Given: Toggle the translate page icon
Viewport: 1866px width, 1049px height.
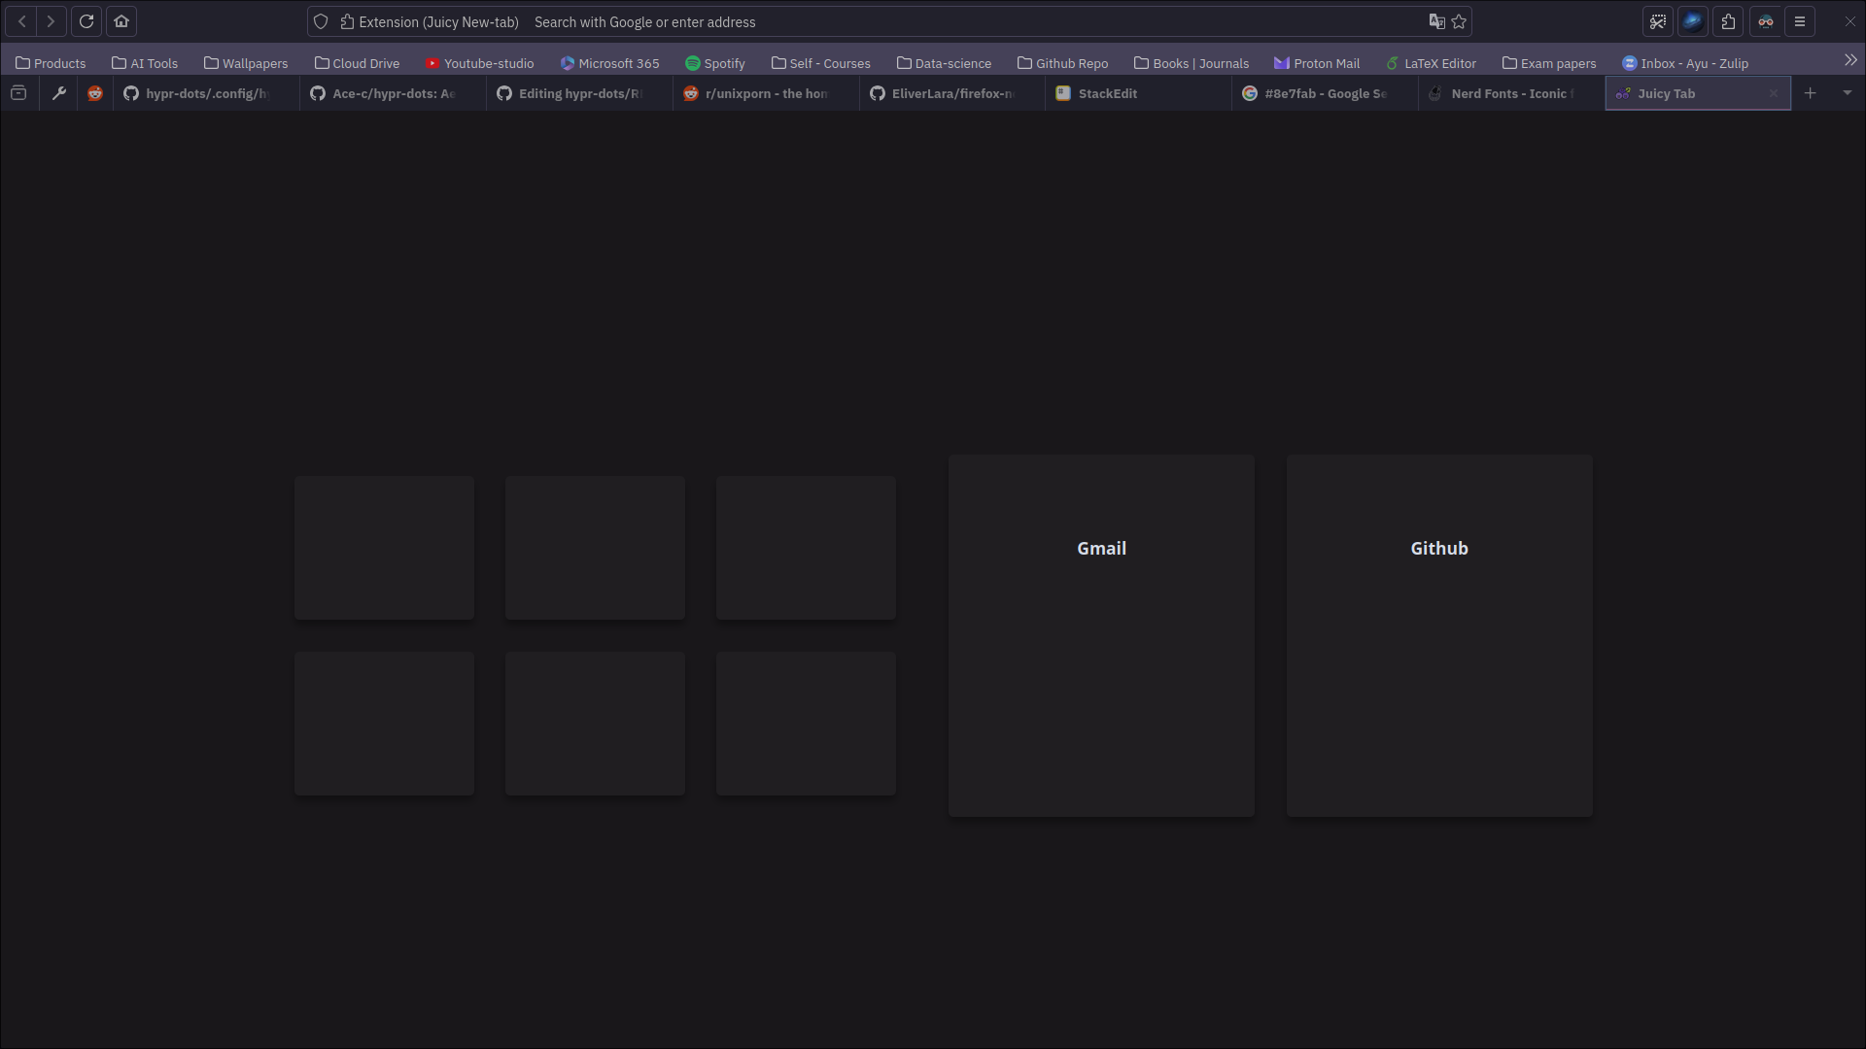Looking at the screenshot, I should tap(1436, 21).
